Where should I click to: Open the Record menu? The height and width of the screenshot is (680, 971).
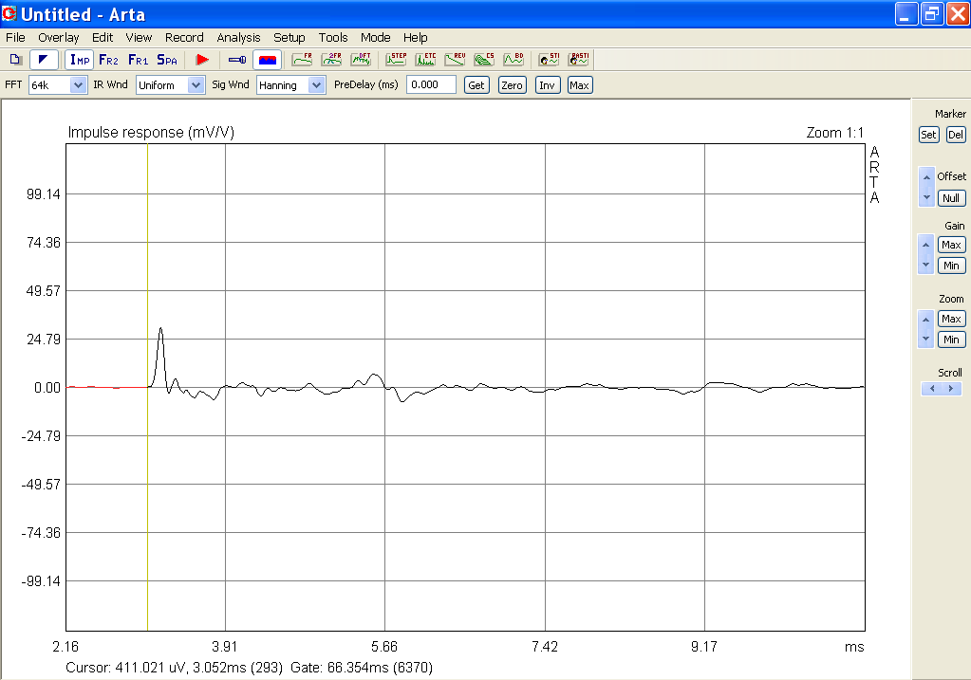point(184,38)
